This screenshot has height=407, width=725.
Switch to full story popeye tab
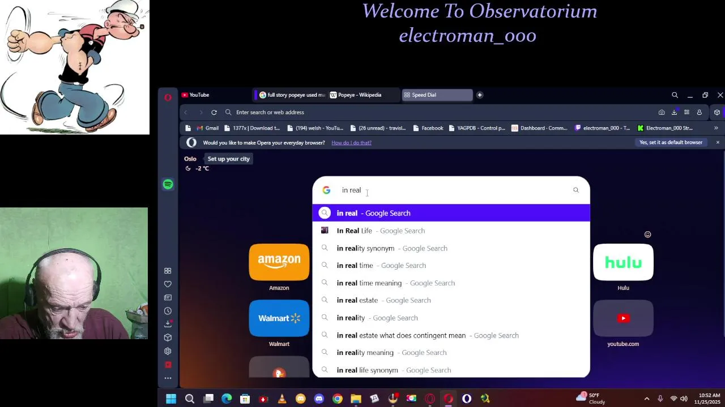(291, 95)
